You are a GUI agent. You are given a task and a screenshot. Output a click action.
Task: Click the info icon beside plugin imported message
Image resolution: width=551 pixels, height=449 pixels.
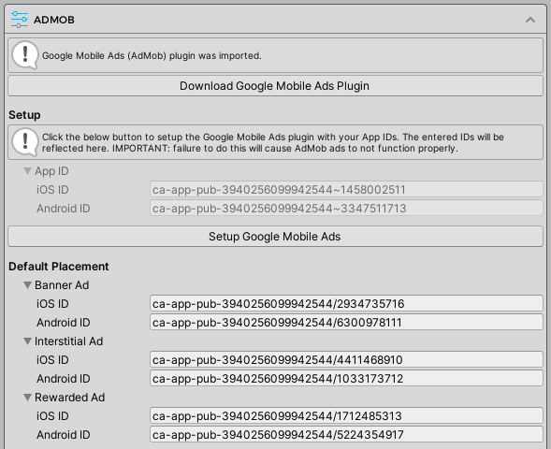25,55
